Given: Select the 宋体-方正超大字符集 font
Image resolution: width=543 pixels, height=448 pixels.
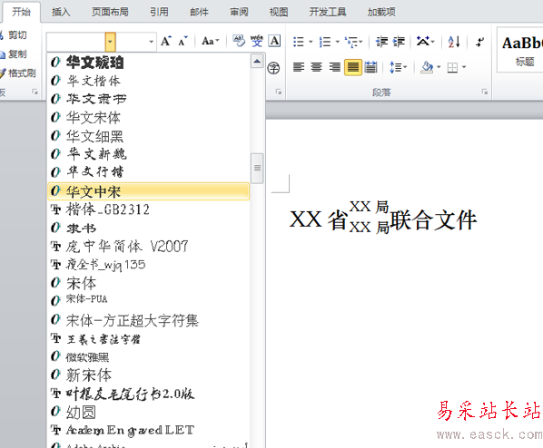Looking at the screenshot, I should coord(149,320).
